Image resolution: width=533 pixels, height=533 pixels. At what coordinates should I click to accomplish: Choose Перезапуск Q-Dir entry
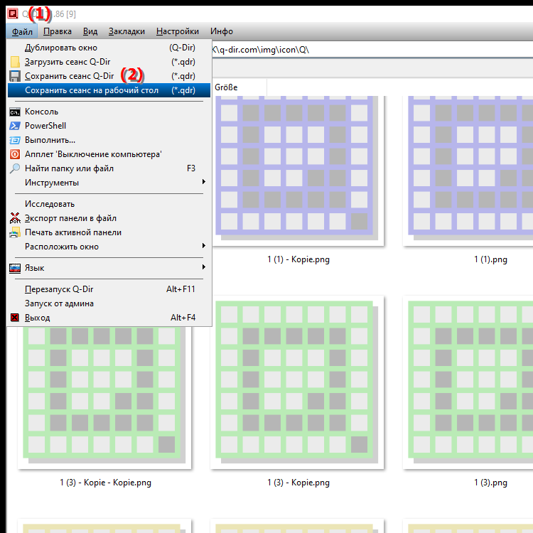[109, 289]
